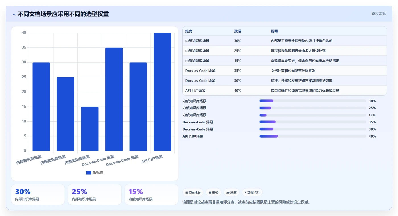The image size is (398, 216).
Task: Open the 15% 内部知识库场景 stat card
Action: coord(151,194)
